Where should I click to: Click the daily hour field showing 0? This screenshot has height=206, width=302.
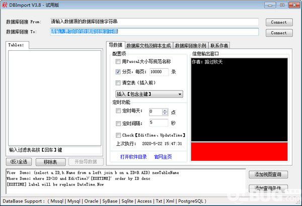(156, 112)
